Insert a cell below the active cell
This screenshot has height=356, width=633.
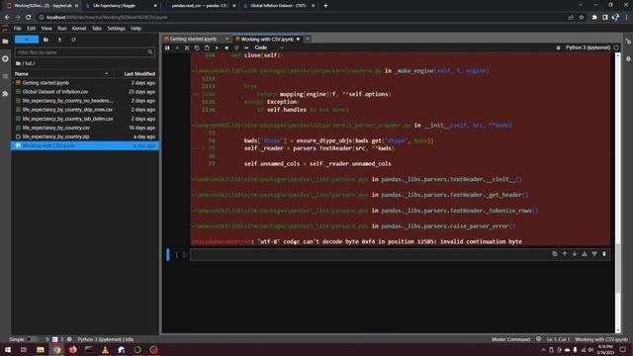[x=594, y=254]
